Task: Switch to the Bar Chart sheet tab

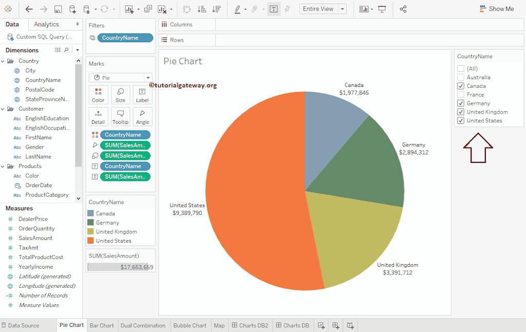Action: 102,325
